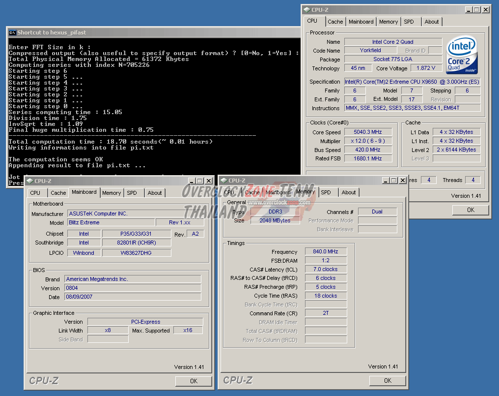Click the hexus_pifast console title bar

coord(154,32)
